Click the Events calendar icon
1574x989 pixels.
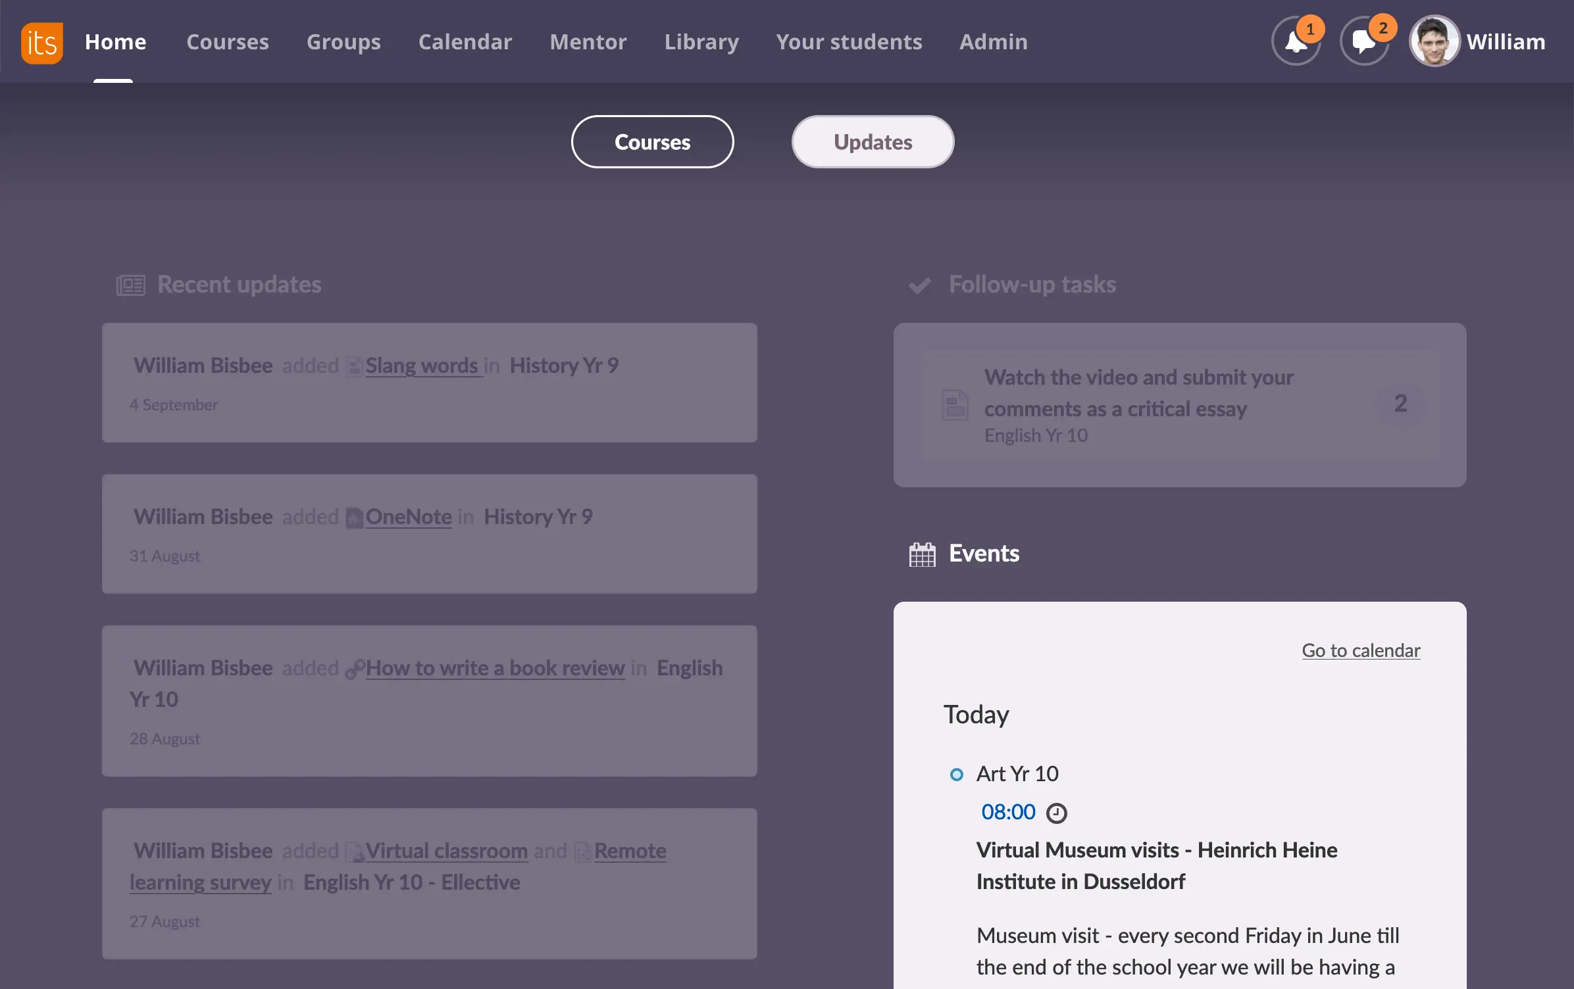coord(922,554)
